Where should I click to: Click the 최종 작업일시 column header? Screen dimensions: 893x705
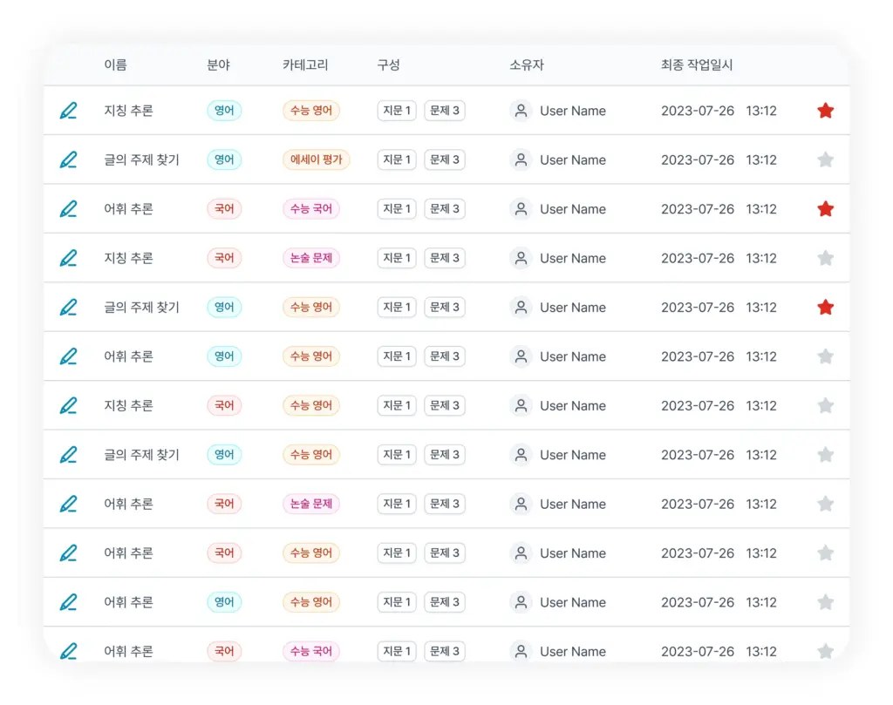pos(697,65)
